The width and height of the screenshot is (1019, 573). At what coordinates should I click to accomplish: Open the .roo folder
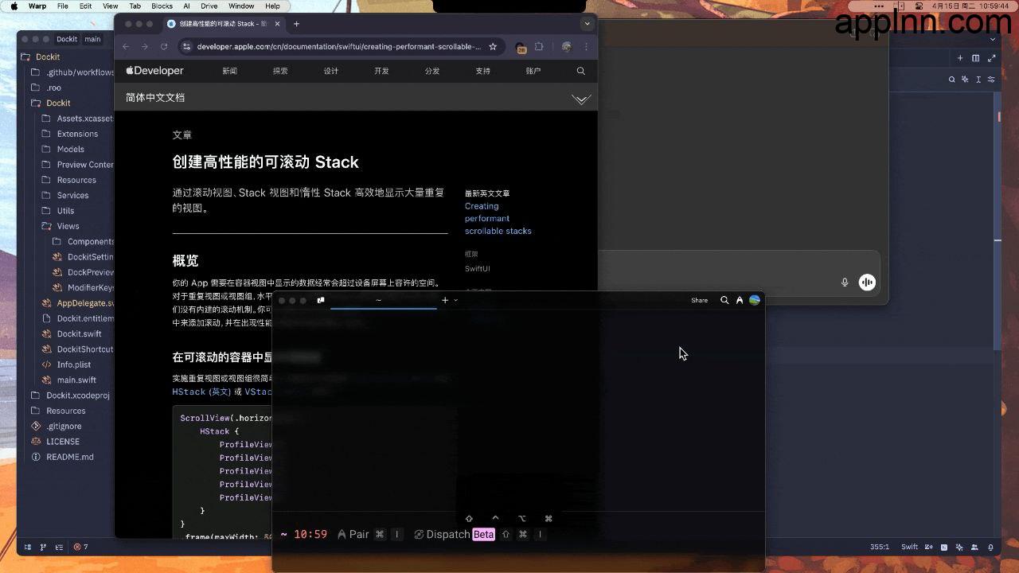[53, 88]
